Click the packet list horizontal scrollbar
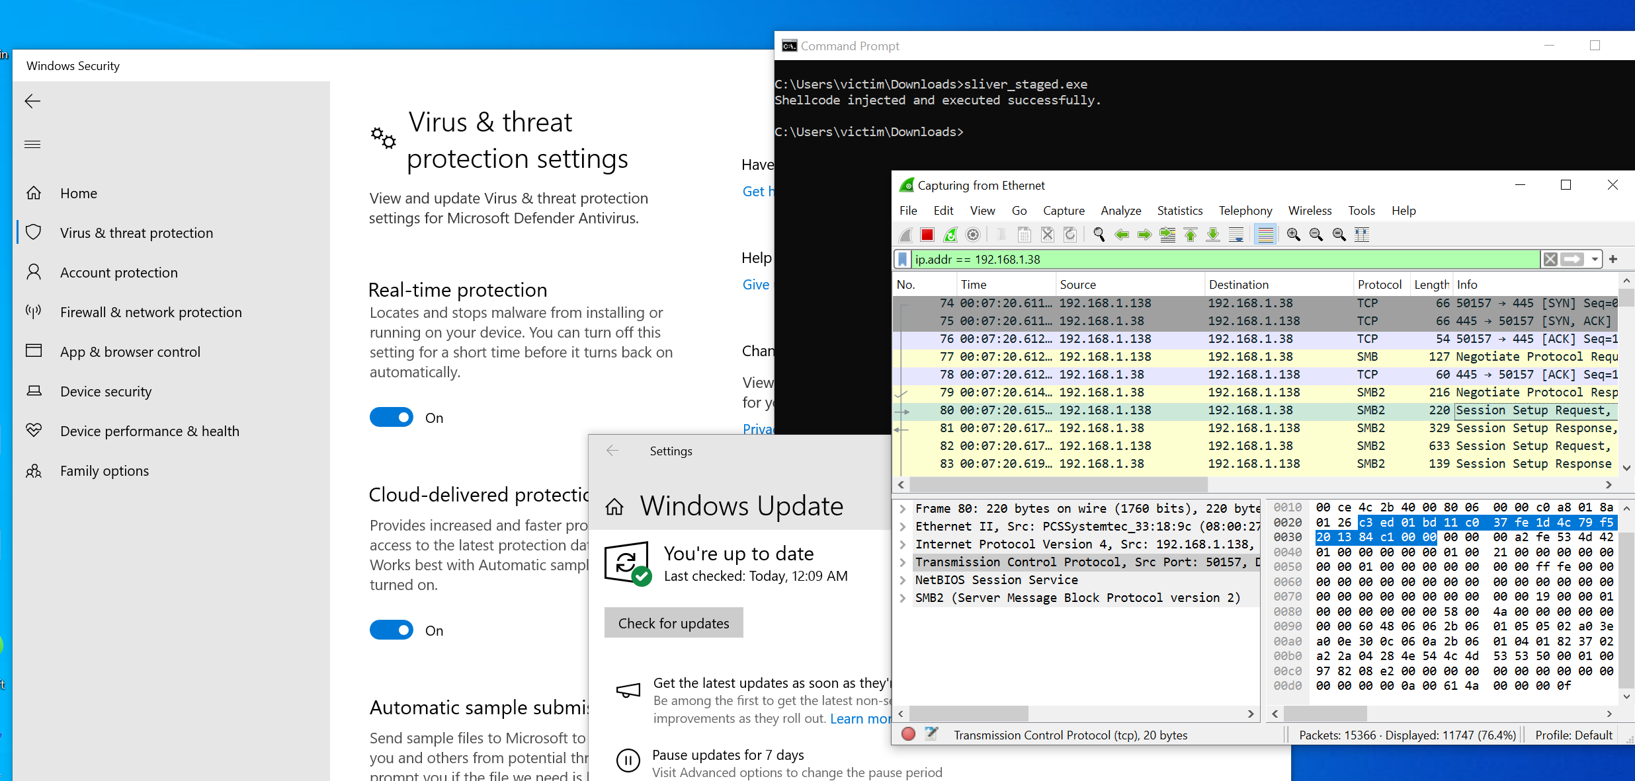This screenshot has height=781, width=1635. [x=1058, y=485]
